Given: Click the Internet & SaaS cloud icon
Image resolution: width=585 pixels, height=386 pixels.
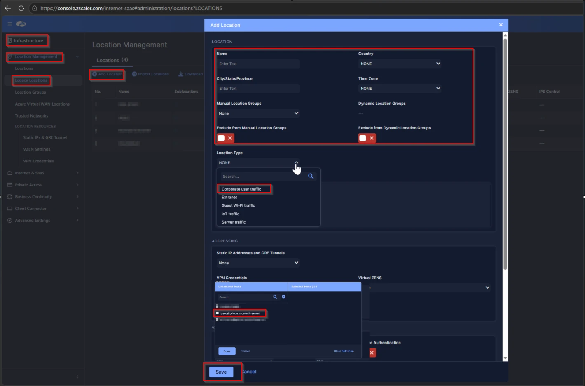Looking at the screenshot, I should 10,173.
